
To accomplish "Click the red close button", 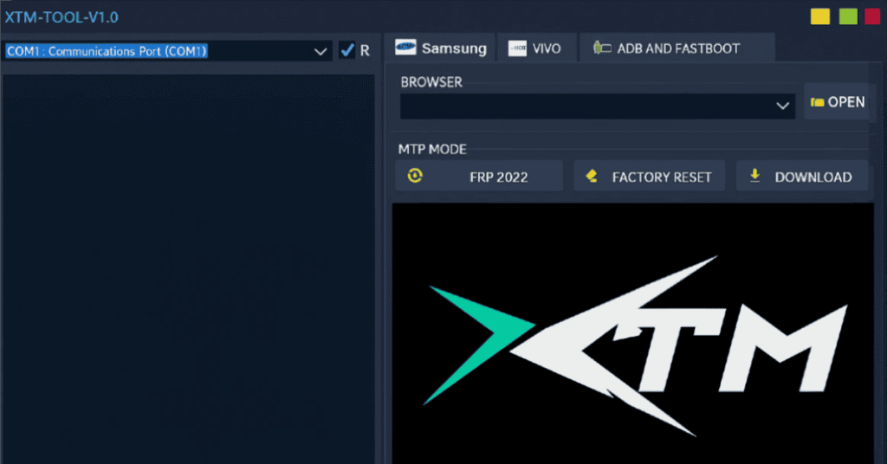I will (873, 16).
